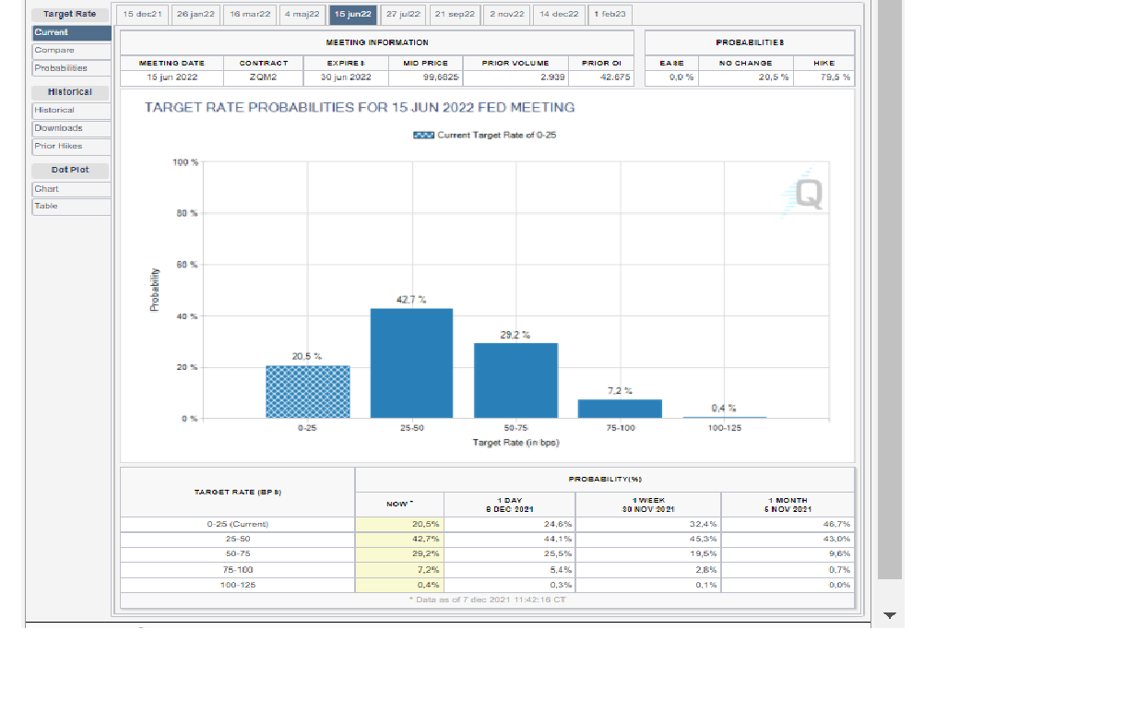Click the 25-50 bar showing 42,7 %
This screenshot has height=701, width=1125.
pos(411,363)
